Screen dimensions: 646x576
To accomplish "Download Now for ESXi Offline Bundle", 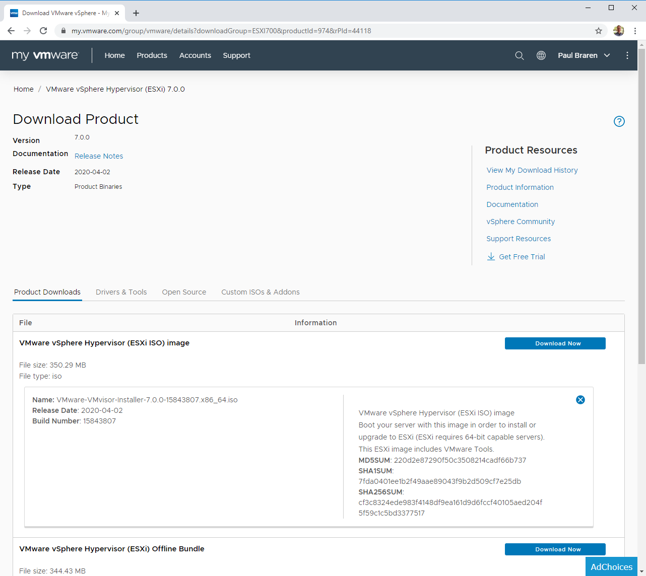I will pyautogui.click(x=555, y=549).
